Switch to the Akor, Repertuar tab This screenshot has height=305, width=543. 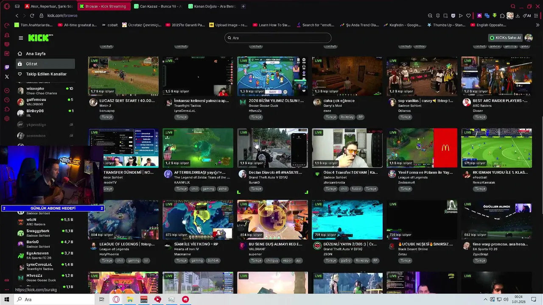coord(49,6)
